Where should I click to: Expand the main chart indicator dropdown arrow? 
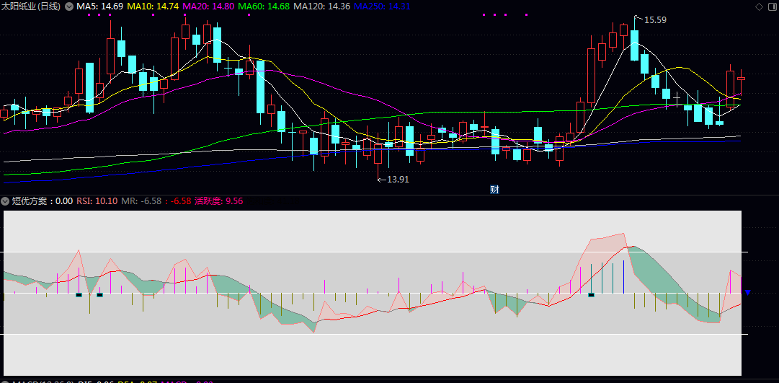pos(68,6)
